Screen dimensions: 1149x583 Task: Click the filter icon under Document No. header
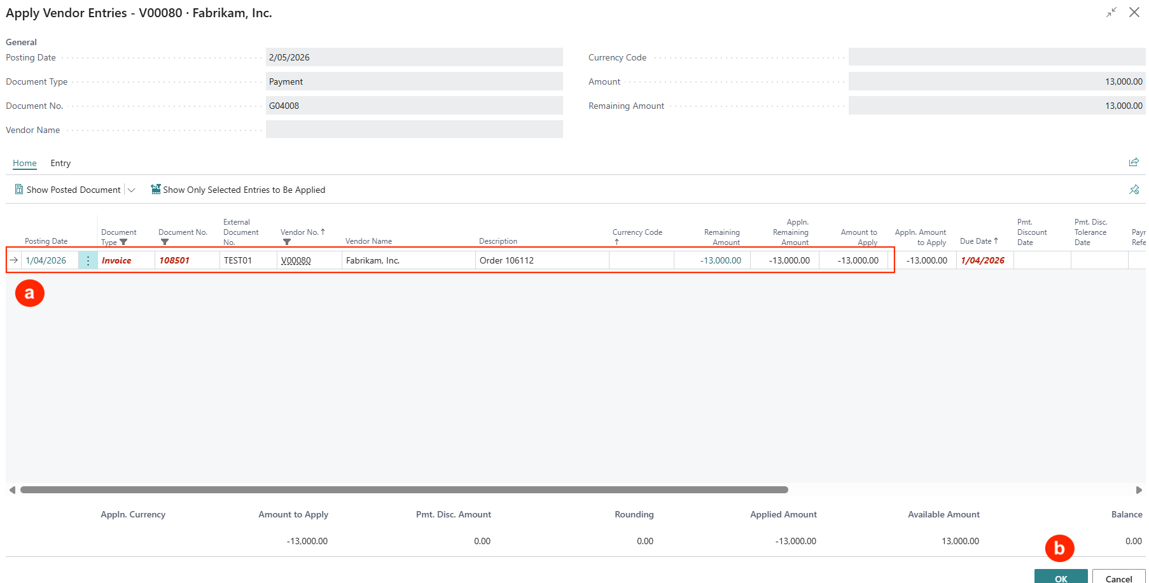(165, 242)
